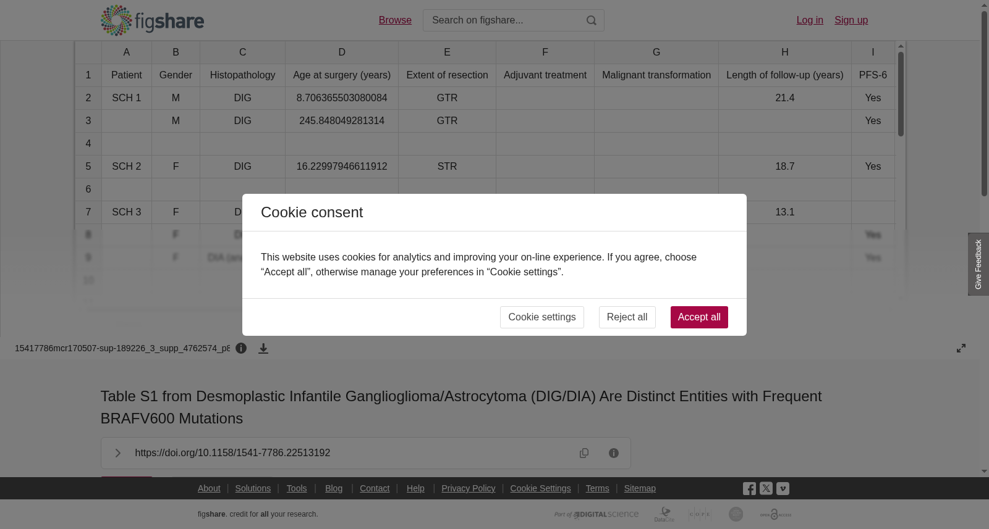
Task: Open figshare Vimeo icon
Action: tap(783, 488)
